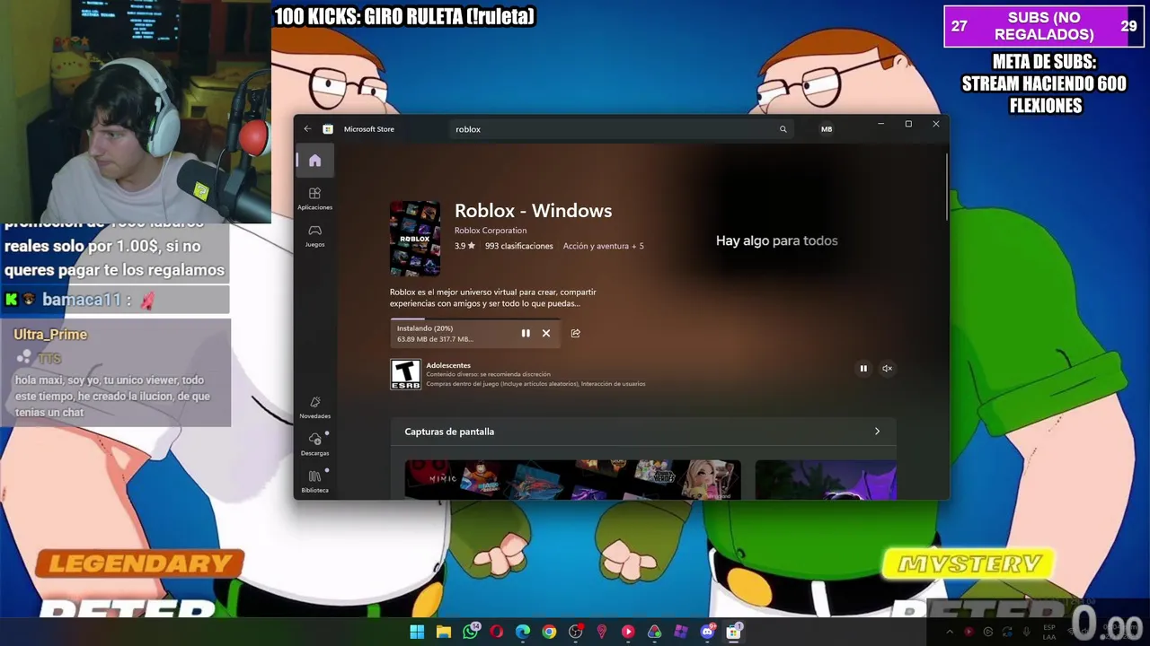Go back with the Store back arrow

click(x=307, y=129)
